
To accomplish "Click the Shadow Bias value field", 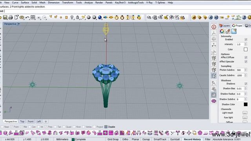I will point(240,89).
